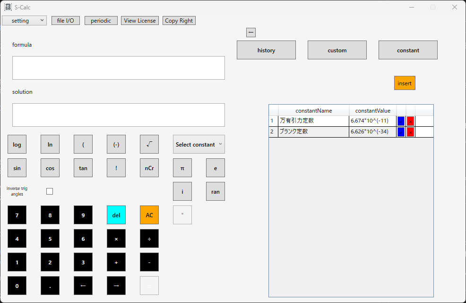
Task: Switch to the custom tab
Action: pos(337,50)
